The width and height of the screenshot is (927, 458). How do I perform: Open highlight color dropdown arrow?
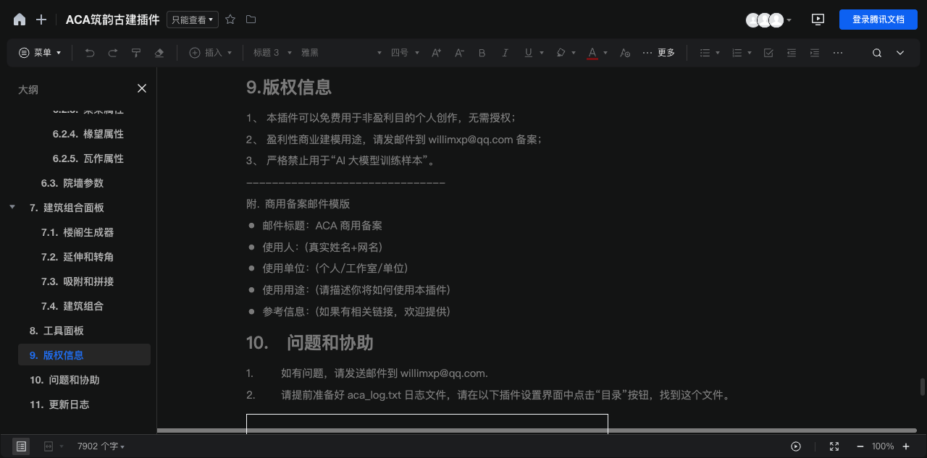tap(574, 53)
